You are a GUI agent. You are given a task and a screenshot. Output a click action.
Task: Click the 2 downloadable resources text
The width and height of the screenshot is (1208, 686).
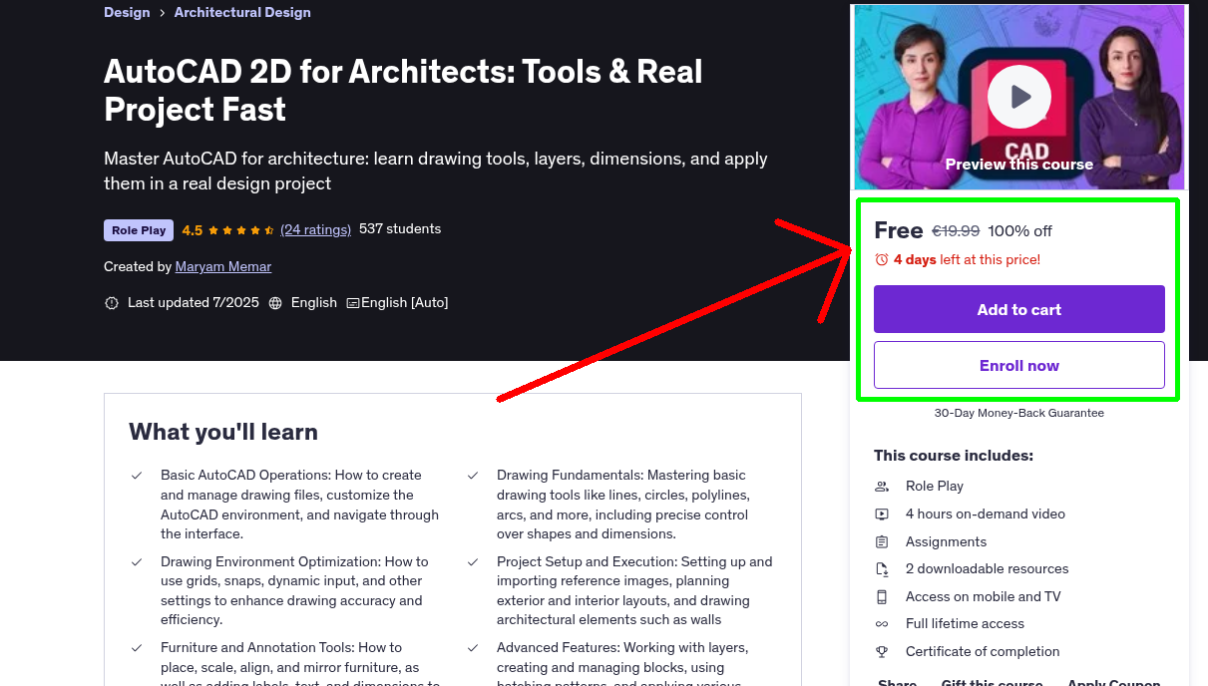988,568
